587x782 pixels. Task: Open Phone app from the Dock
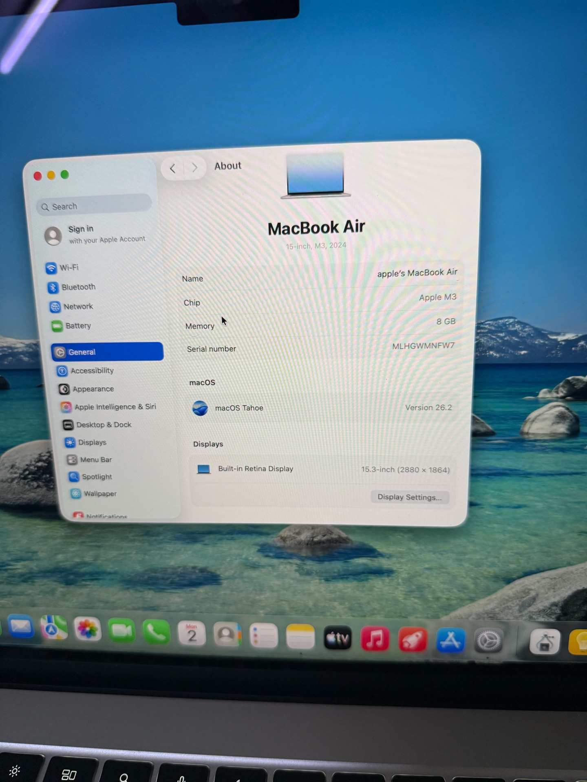(156, 632)
